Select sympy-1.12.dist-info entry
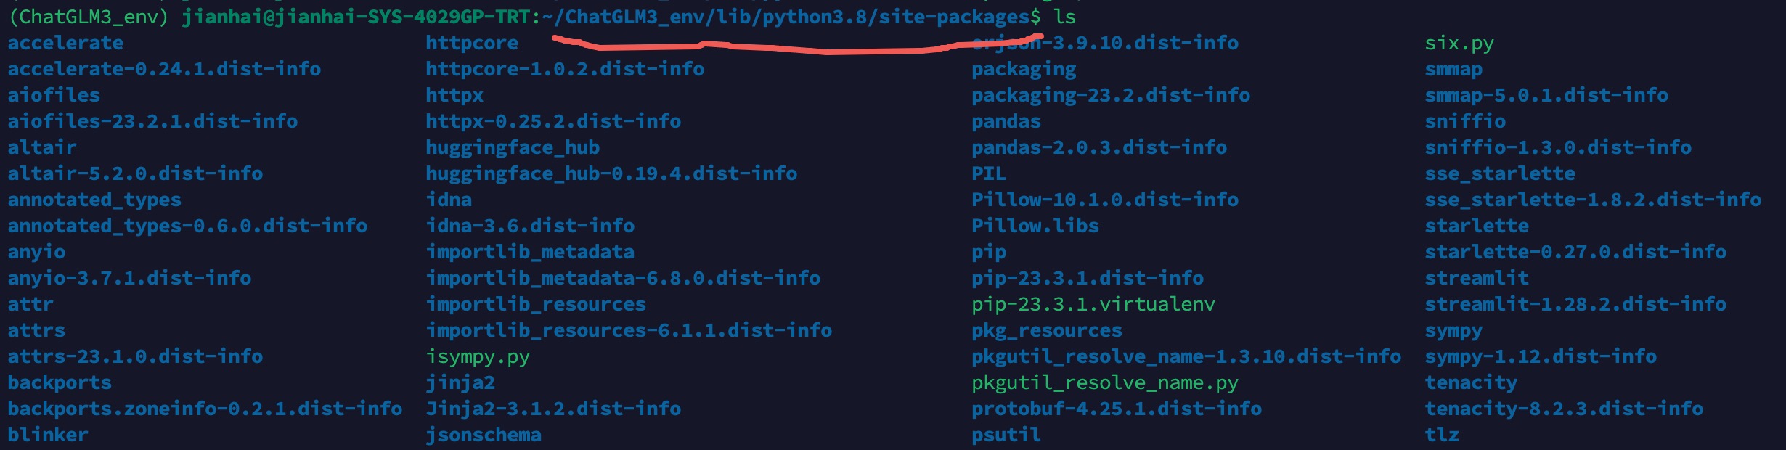This screenshot has width=1786, height=450. 1541,357
